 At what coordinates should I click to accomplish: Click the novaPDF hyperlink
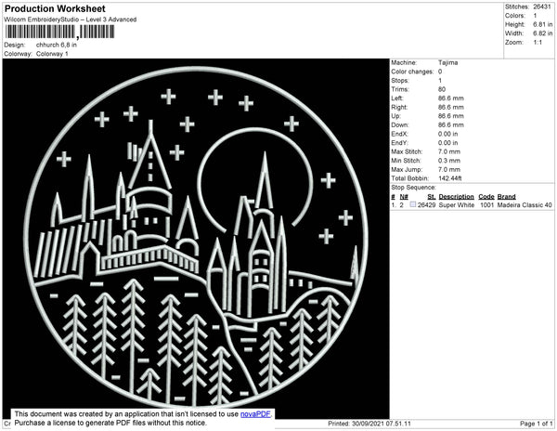(255, 414)
